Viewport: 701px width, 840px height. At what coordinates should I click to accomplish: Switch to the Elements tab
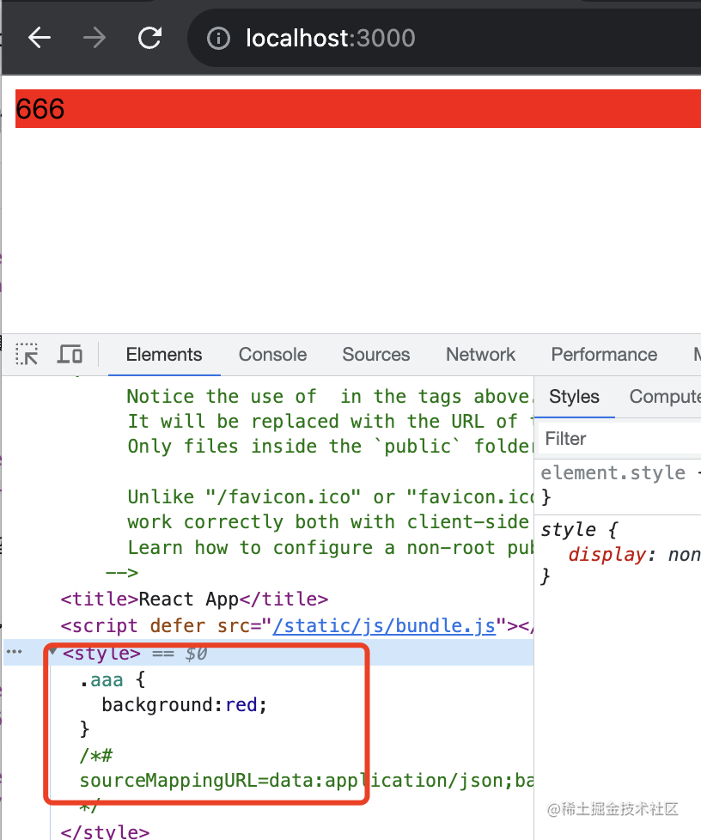[x=164, y=354]
